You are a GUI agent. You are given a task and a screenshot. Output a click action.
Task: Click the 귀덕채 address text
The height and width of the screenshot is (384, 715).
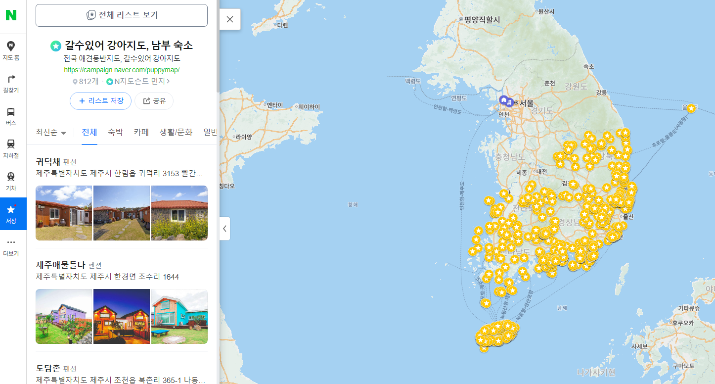coord(120,174)
